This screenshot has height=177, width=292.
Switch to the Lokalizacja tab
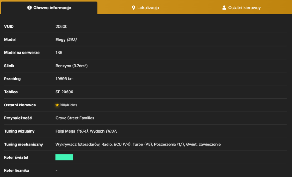[145, 8]
